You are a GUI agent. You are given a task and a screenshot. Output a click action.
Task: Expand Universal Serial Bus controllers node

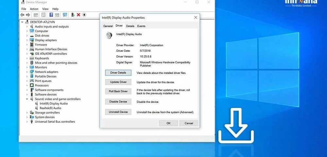coord(27,122)
